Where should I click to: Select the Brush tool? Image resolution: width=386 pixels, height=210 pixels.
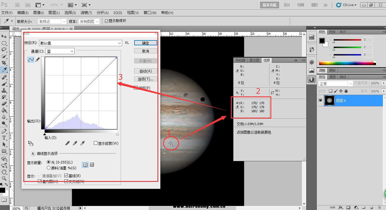point(4,84)
